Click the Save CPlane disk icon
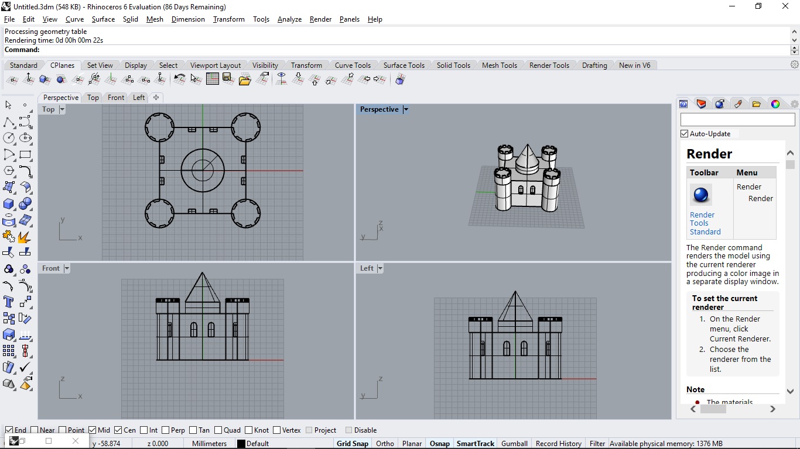 coord(228,79)
